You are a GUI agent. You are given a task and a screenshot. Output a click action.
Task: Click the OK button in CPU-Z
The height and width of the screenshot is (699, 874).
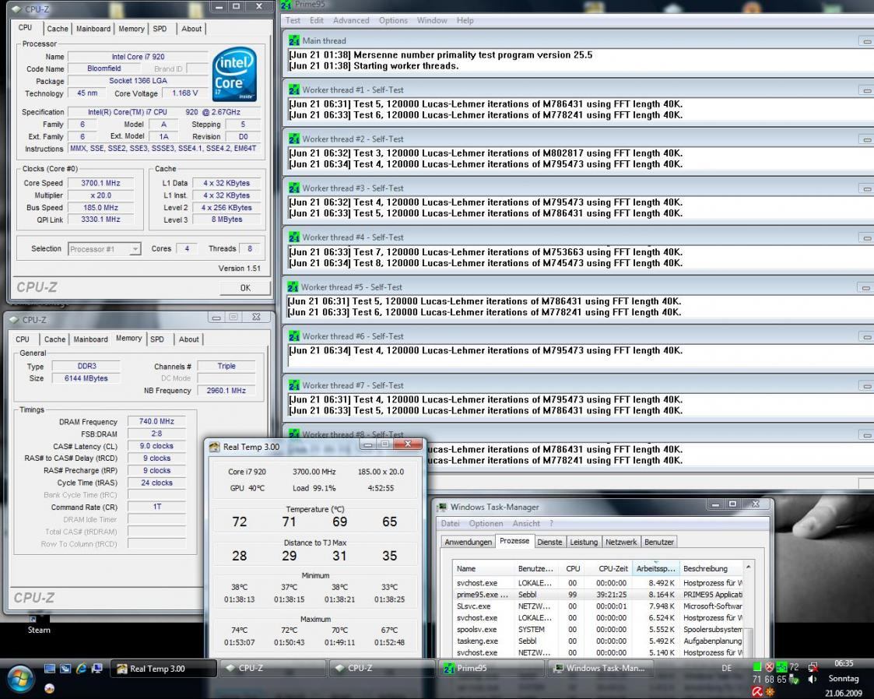(245, 288)
